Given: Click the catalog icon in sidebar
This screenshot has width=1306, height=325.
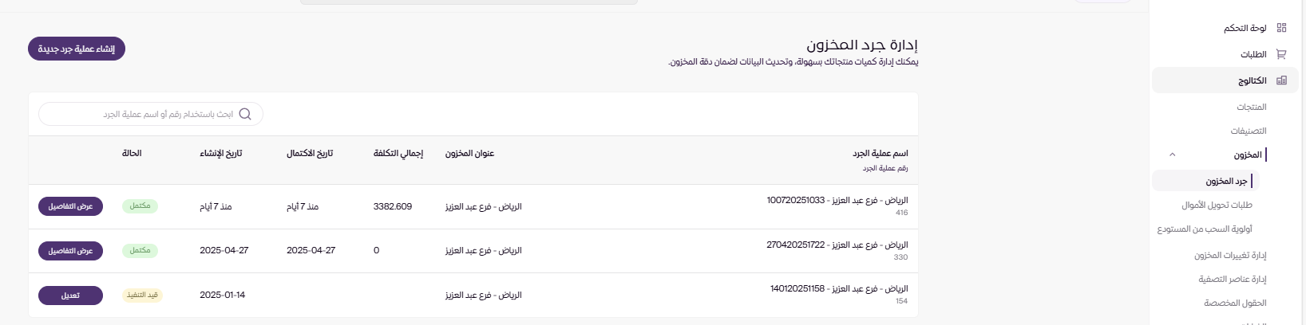Looking at the screenshot, I should (1281, 80).
